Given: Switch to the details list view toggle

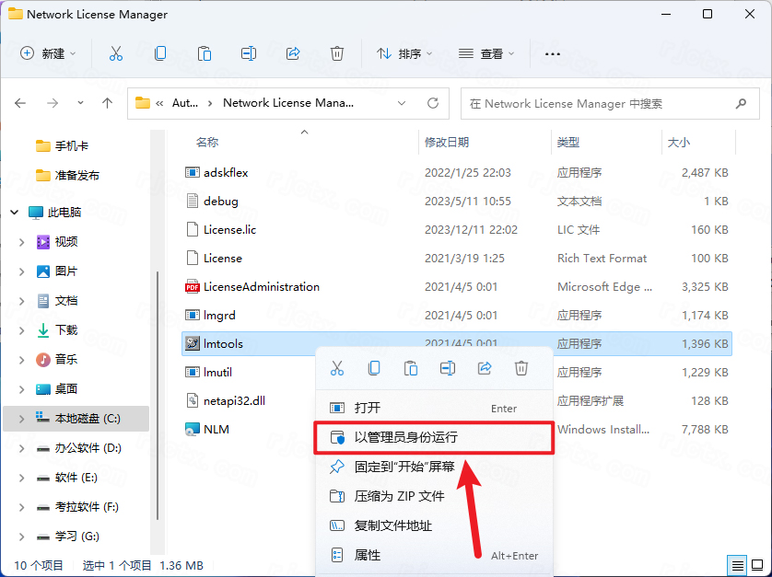Looking at the screenshot, I should click(737, 564).
